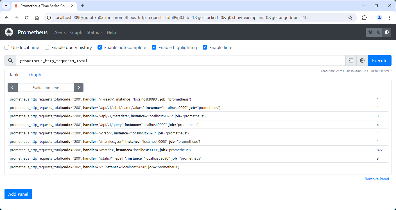
Task: Go forward using the browser forward arrow
Action: click(17, 18)
